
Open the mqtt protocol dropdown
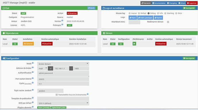click(42, 68)
